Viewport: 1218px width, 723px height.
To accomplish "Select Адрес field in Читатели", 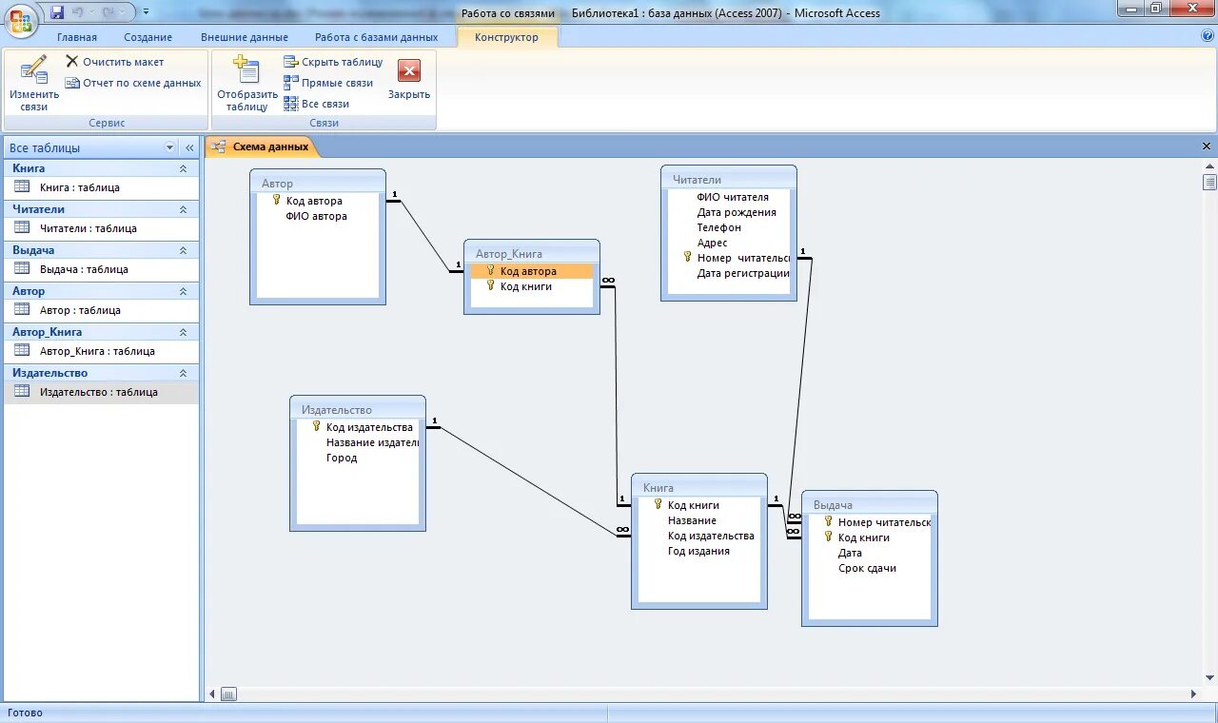I will click(x=712, y=243).
